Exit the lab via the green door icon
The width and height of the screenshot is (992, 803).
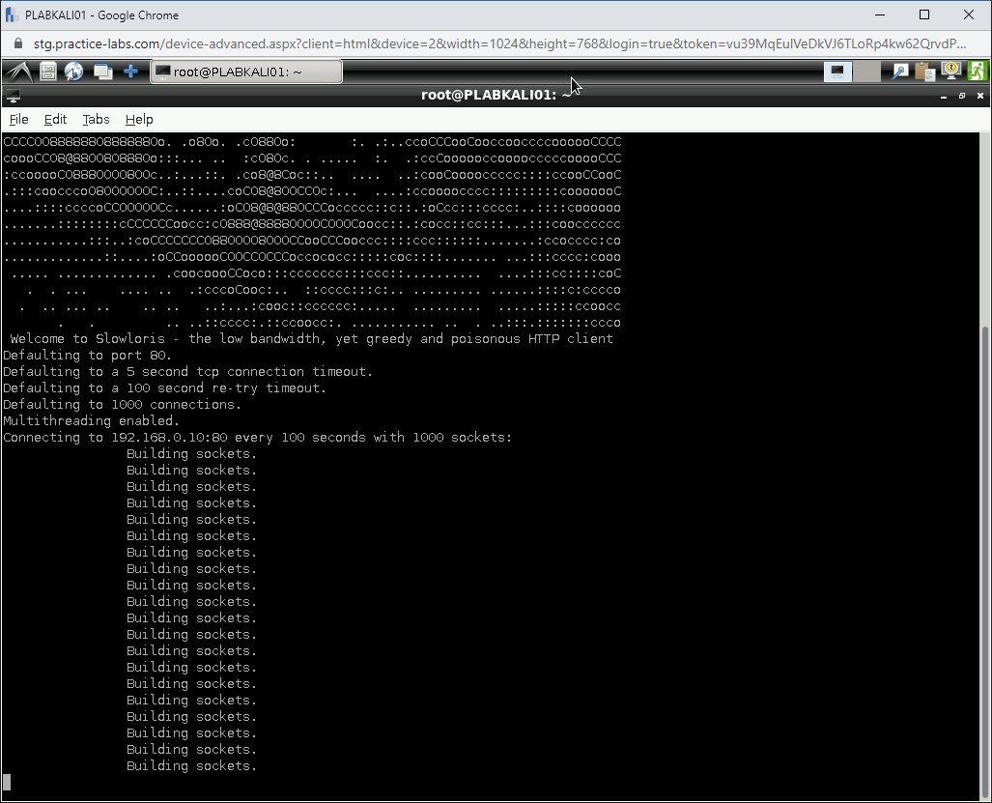click(977, 71)
